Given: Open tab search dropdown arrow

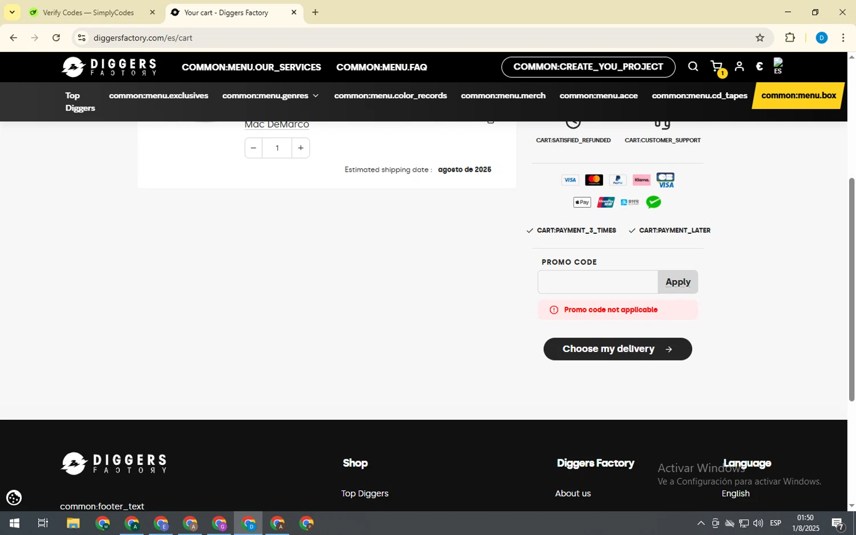Looking at the screenshot, I should pyautogui.click(x=12, y=12).
